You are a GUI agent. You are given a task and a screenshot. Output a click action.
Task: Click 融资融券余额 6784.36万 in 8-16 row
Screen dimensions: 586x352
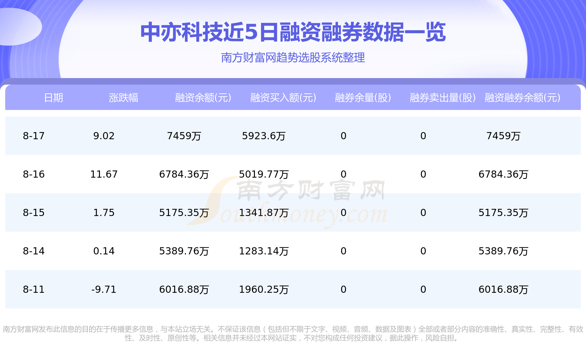pyautogui.click(x=503, y=174)
